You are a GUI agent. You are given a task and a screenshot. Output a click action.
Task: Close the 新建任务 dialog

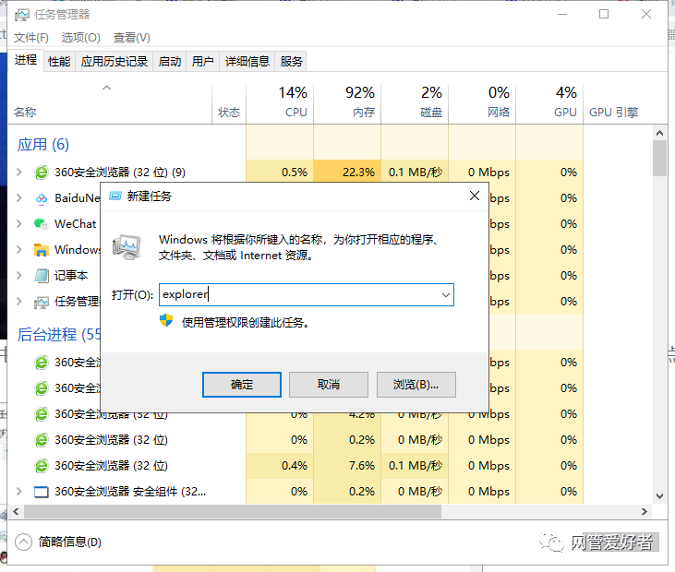[475, 197]
